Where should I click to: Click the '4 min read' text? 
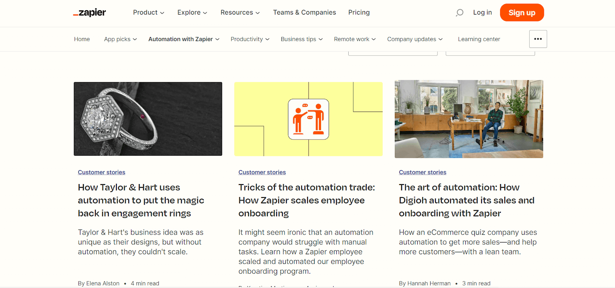pyautogui.click(x=145, y=283)
